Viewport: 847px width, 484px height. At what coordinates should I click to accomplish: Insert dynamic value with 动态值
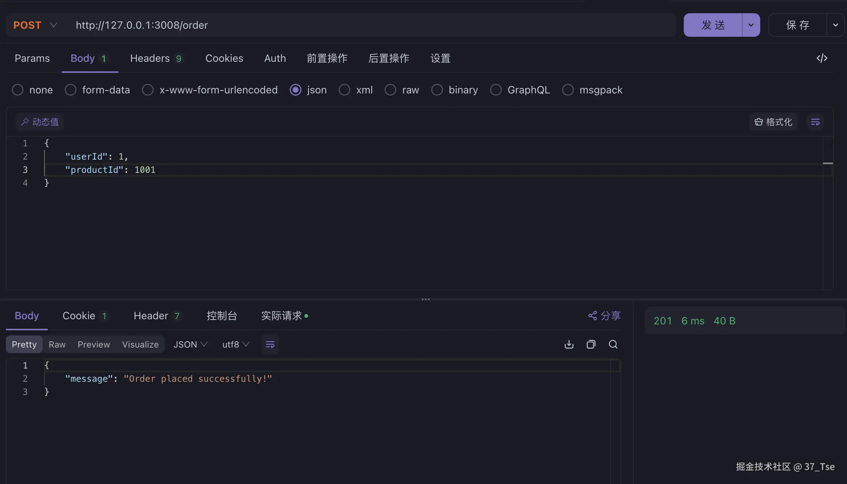40,122
